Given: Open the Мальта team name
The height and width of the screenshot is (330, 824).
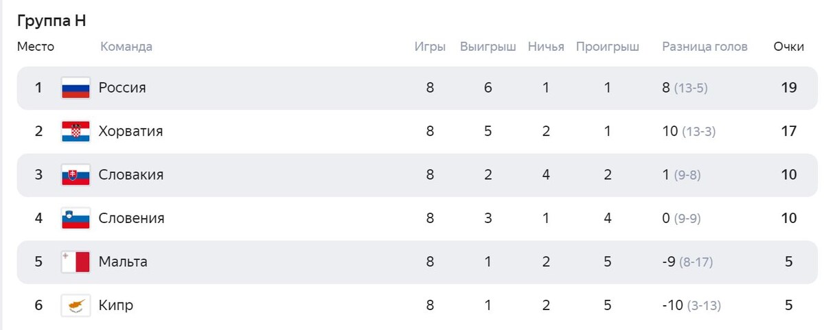Looking at the screenshot, I should click(x=123, y=261).
